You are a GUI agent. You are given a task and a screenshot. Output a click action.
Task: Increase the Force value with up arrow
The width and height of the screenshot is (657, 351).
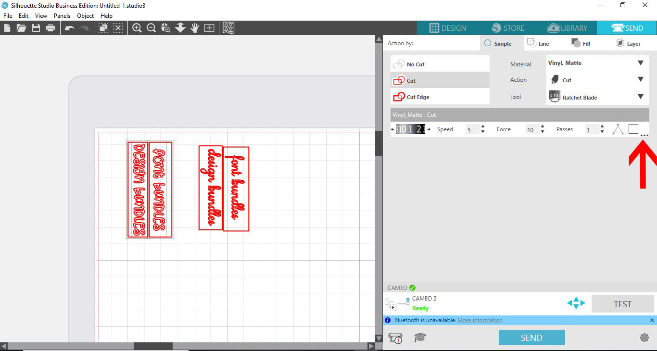pyautogui.click(x=543, y=127)
